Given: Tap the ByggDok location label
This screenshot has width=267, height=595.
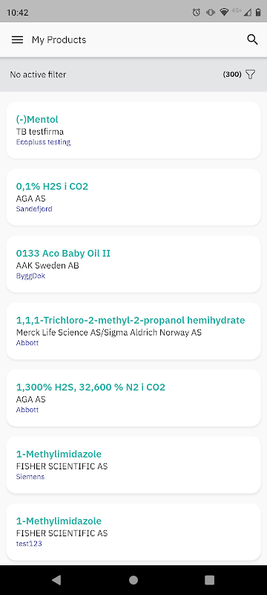Looking at the screenshot, I should click(30, 276).
